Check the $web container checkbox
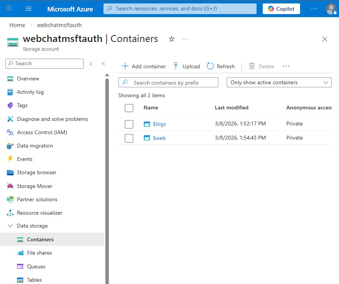339x284 pixels. pos(129,138)
